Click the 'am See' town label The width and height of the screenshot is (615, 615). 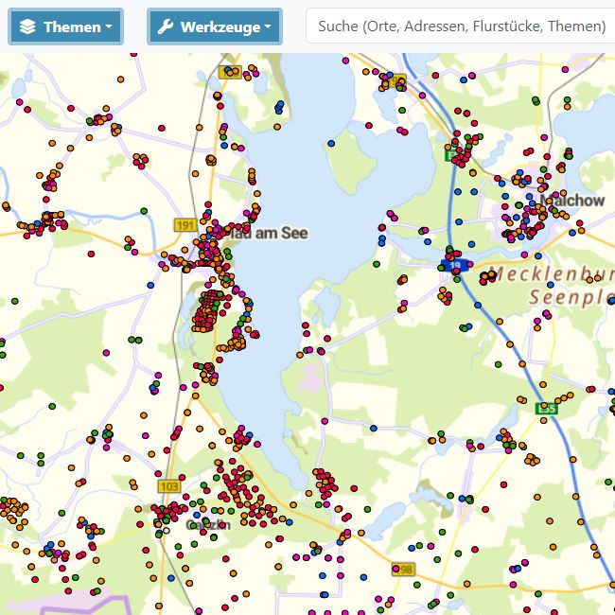[281, 234]
